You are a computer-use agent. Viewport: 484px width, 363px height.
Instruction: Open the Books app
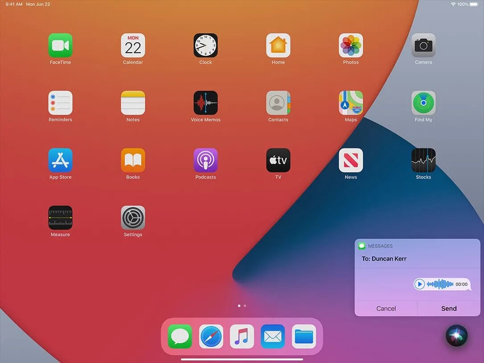[x=133, y=161]
